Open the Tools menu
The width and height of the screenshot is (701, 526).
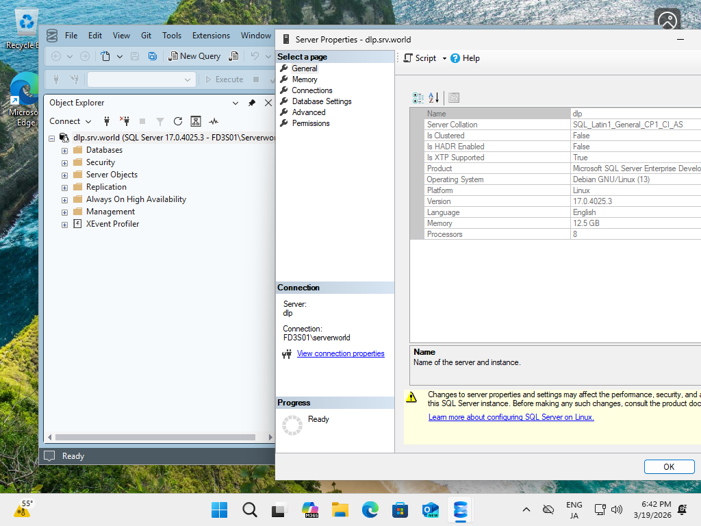[172, 36]
